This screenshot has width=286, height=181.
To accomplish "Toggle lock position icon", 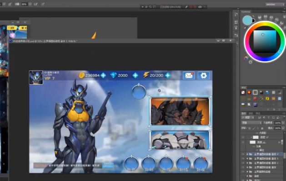I will (x=258, y=128).
